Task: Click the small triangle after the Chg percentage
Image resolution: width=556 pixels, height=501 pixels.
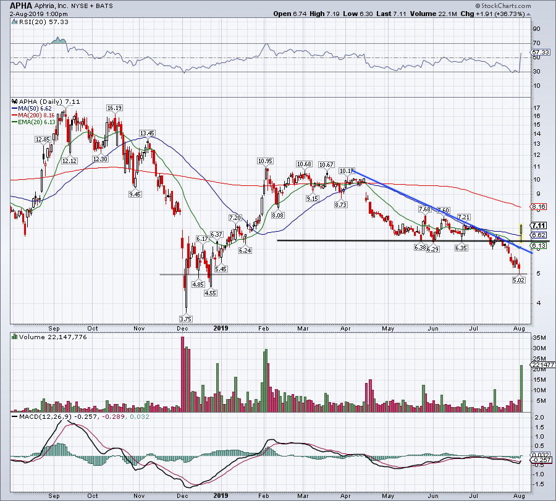Action: tap(529, 15)
